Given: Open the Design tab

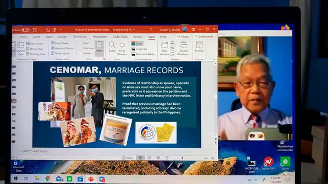Looking at the screenshot, I should coord(63,37).
